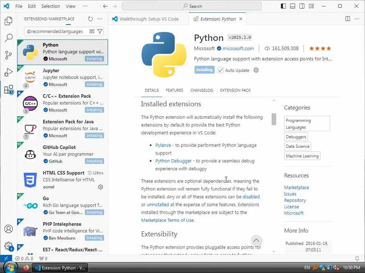The height and width of the screenshot is (273, 365).
Task: Toggle secondary side bar layout
Action: point(302,6)
